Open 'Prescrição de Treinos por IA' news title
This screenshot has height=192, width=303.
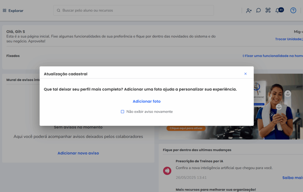point(199,161)
